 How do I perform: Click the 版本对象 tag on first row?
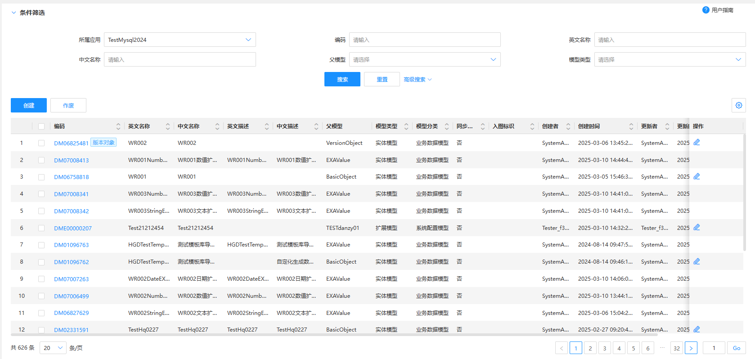pyautogui.click(x=103, y=142)
